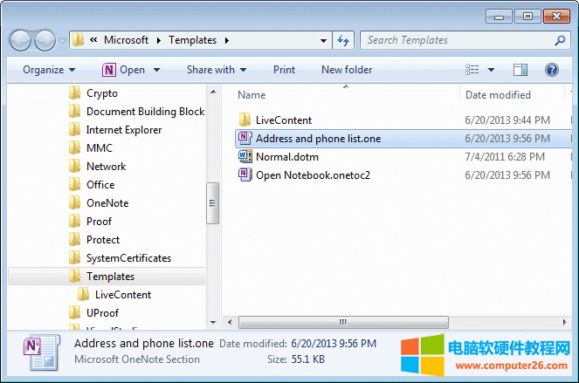The width and height of the screenshot is (579, 383).
Task: Expand the Open button dropdown arrow
Action: (x=157, y=70)
